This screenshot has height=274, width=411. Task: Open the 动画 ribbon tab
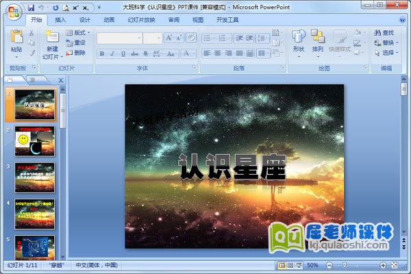109,20
